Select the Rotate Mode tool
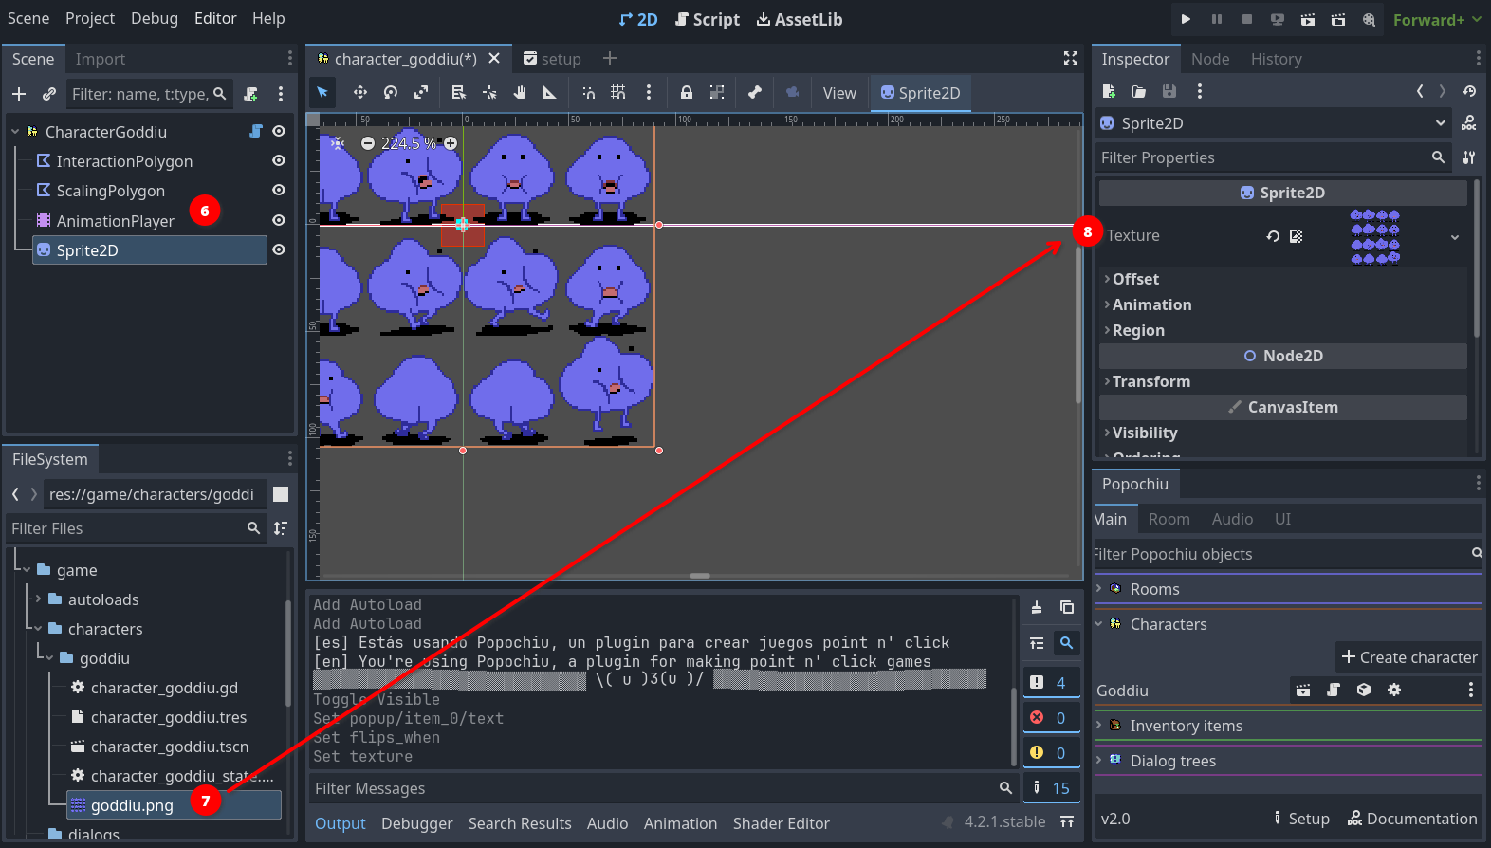Screen dimensions: 1491x848 point(391,92)
